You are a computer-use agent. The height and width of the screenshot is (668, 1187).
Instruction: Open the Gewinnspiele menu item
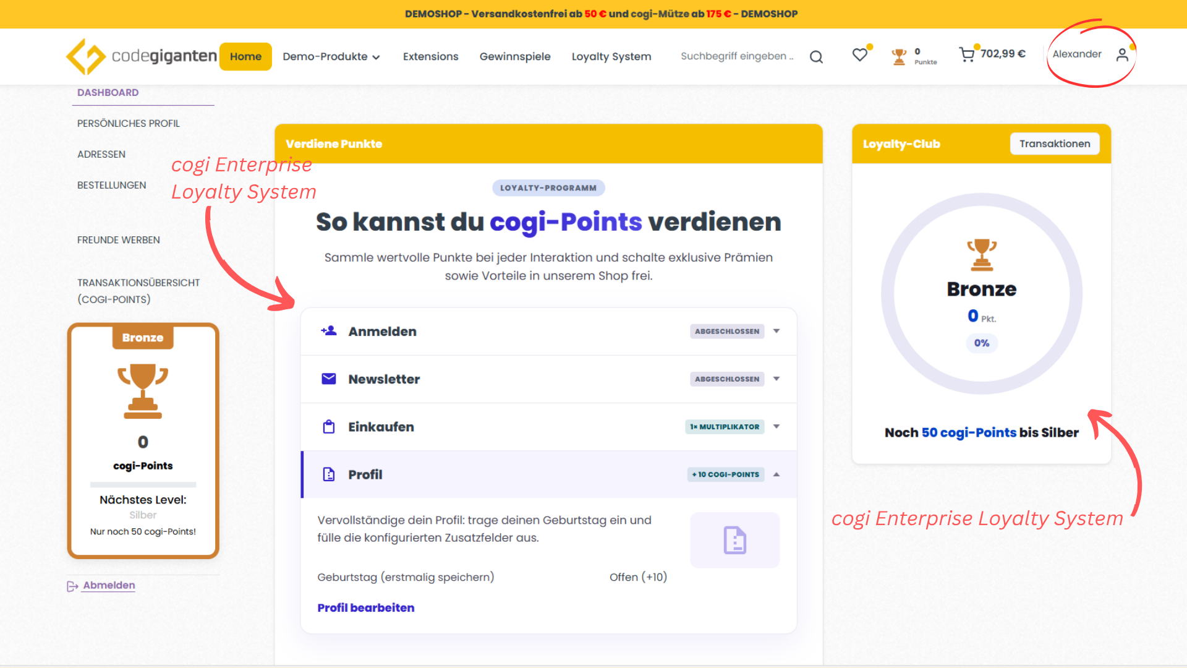pos(515,56)
